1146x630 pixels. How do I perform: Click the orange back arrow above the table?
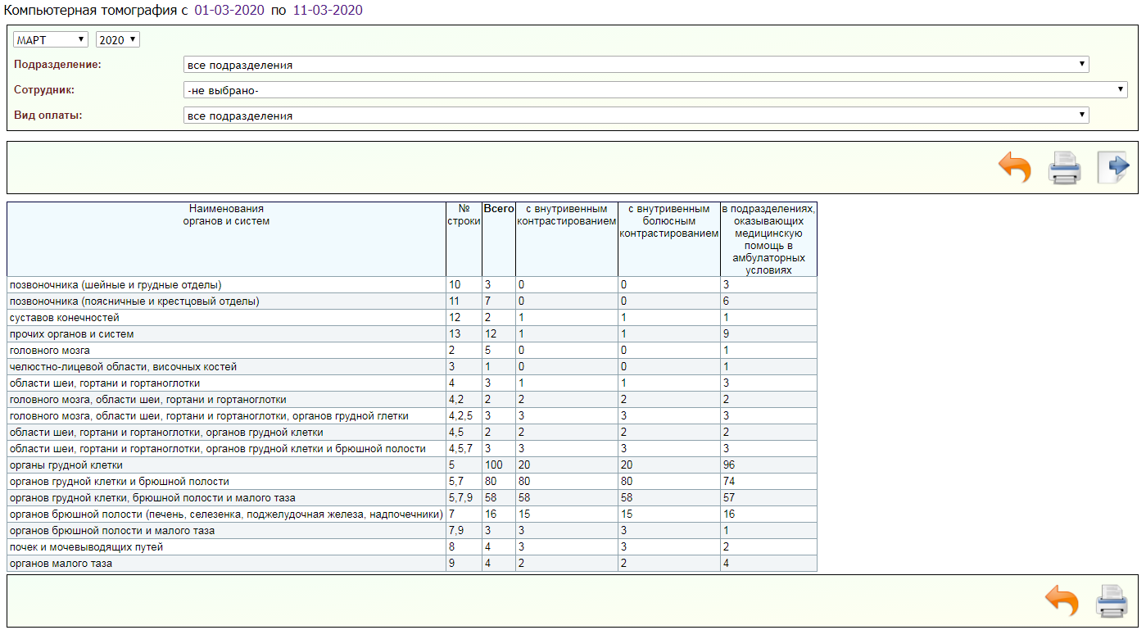(x=1014, y=168)
